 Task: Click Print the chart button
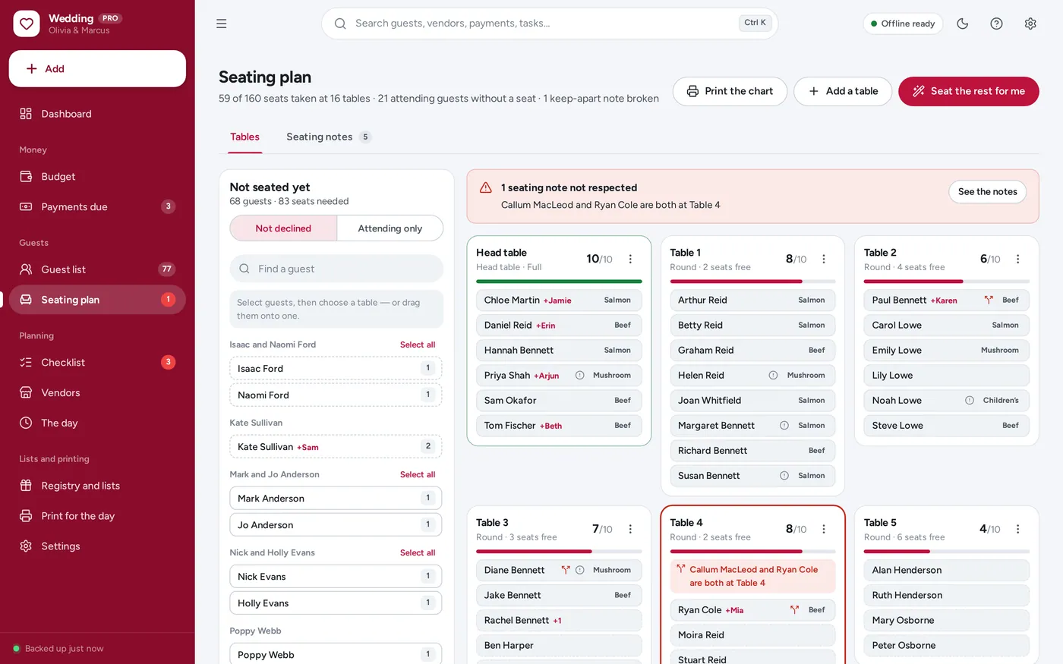point(730,91)
